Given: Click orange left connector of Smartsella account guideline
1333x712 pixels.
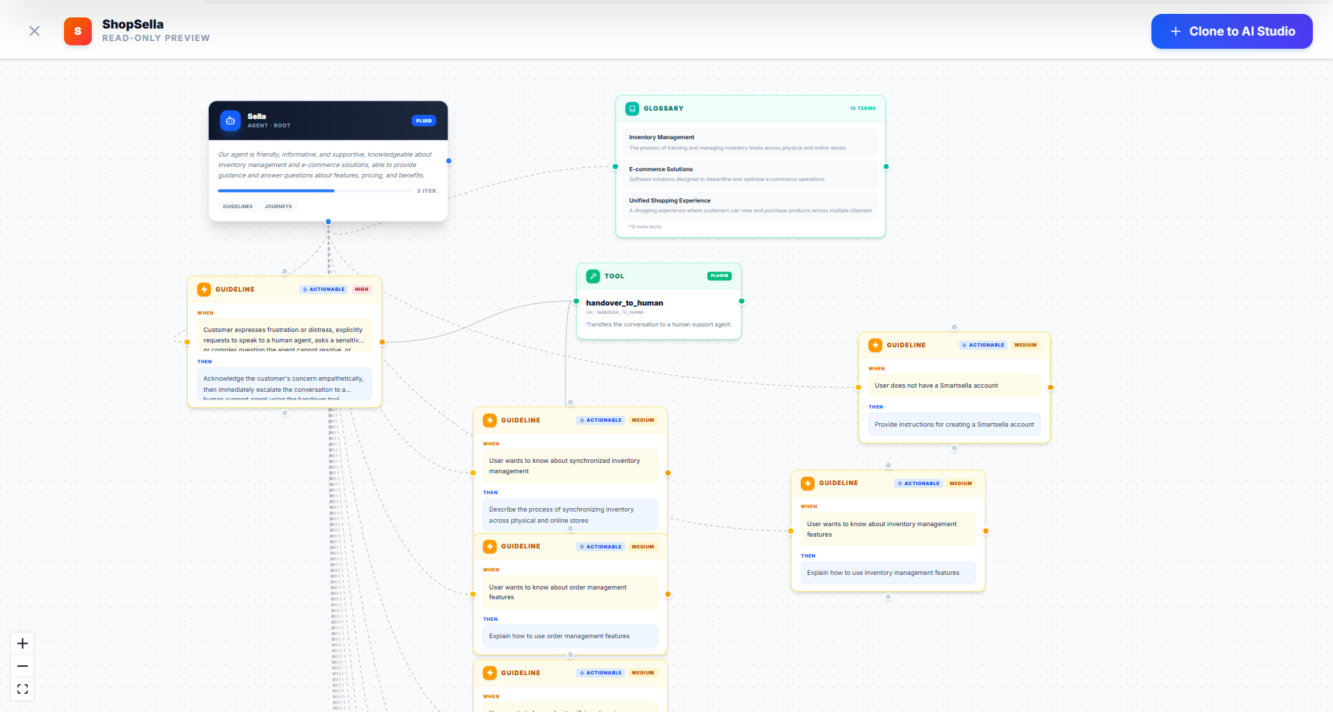Looking at the screenshot, I should (x=859, y=388).
